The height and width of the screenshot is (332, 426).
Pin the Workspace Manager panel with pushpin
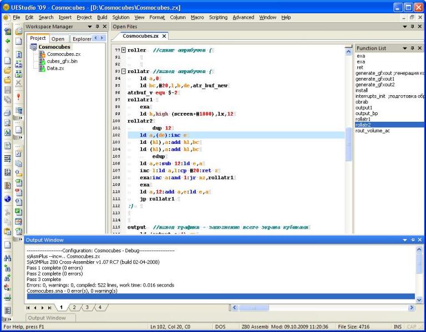(x=97, y=27)
